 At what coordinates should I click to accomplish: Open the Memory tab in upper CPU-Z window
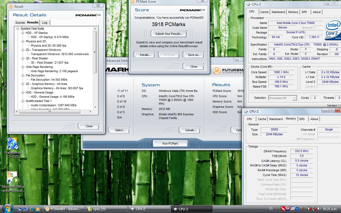pyautogui.click(x=293, y=12)
